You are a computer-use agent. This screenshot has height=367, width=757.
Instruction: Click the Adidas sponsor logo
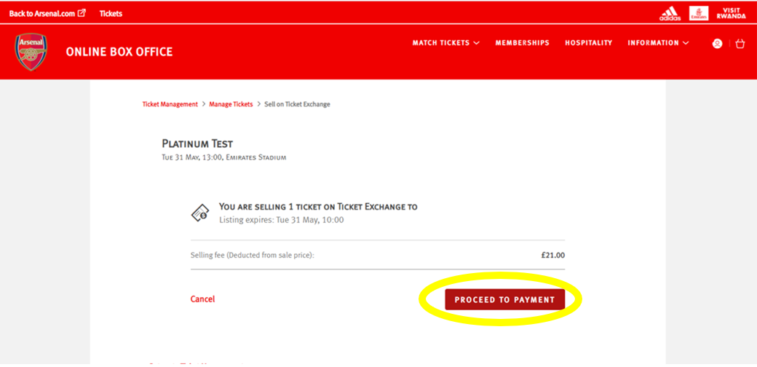coord(670,14)
